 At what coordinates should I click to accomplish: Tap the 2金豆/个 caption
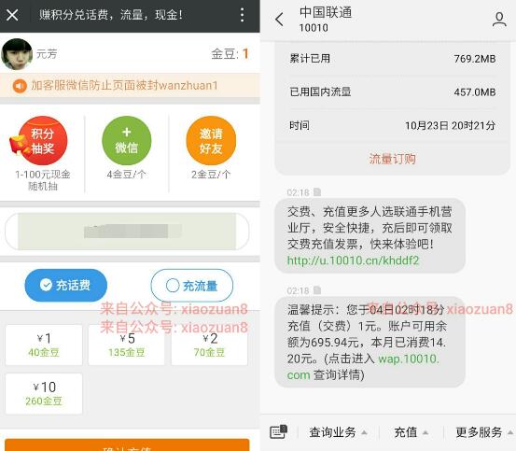pyautogui.click(x=211, y=175)
